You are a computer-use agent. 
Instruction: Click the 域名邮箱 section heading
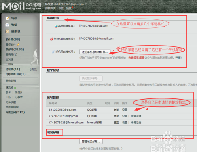[x=53, y=132]
